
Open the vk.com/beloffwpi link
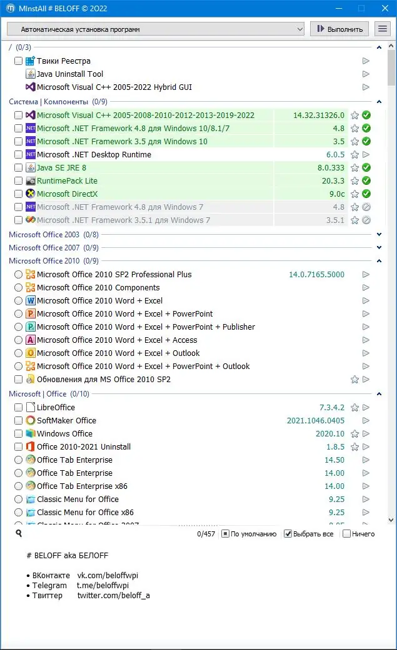coord(108,575)
